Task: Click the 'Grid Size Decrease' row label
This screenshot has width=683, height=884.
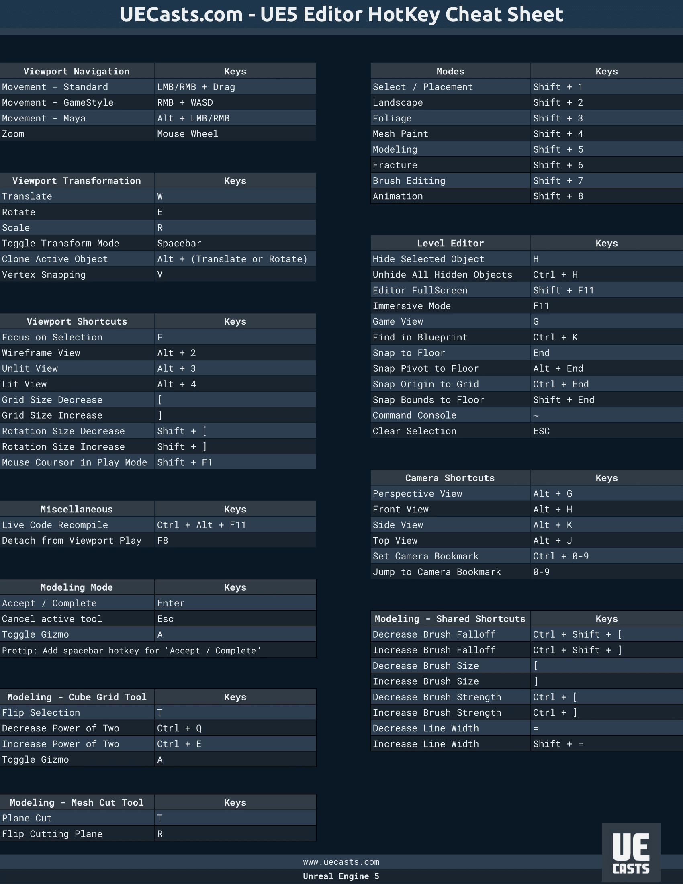Action: pyautogui.click(x=77, y=400)
